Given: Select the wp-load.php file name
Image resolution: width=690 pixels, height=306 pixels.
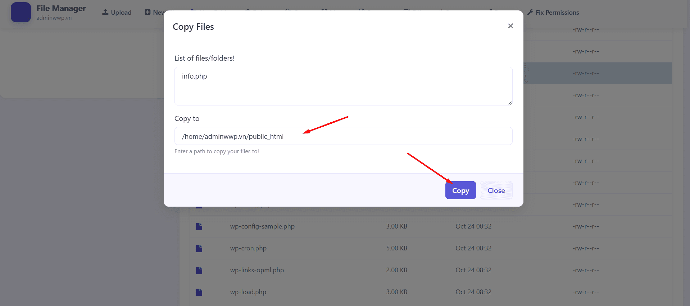Looking at the screenshot, I should pos(248,292).
